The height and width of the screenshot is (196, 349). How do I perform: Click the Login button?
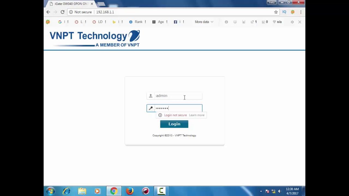(x=174, y=124)
